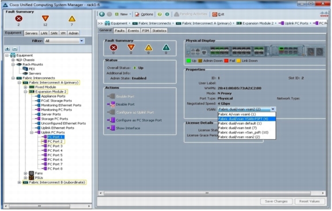Screen dimensions: 332x211
Task: Click the collapse-all minus icon above tree
Action: coord(14,49)
